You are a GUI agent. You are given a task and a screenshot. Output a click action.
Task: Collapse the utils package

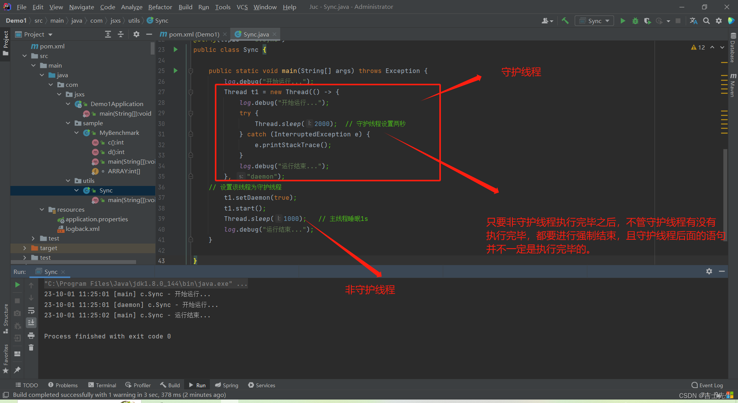(x=68, y=181)
